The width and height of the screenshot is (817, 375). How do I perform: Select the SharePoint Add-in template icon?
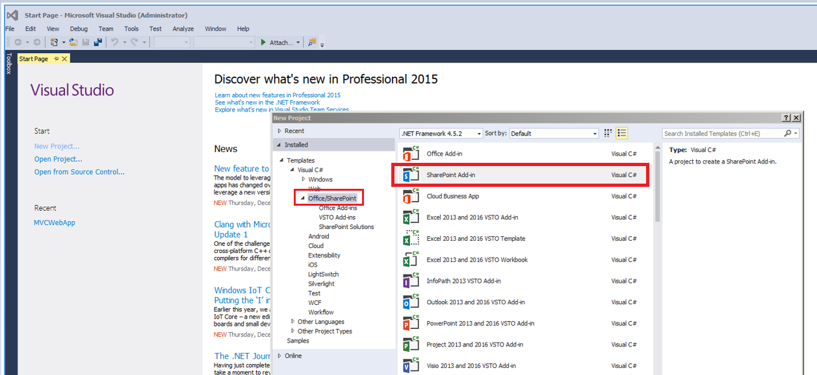(x=411, y=175)
